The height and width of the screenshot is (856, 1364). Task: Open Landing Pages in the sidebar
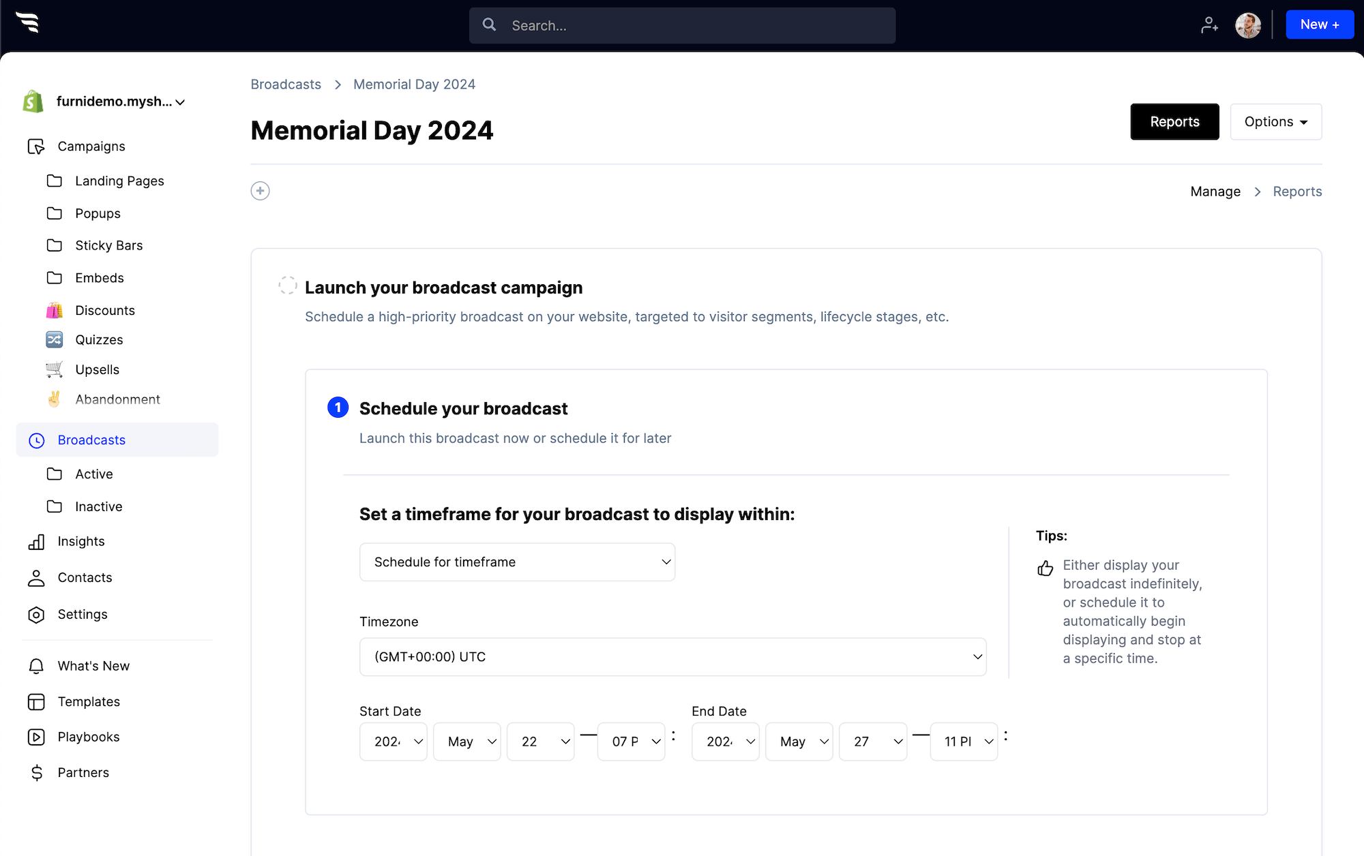pos(119,181)
